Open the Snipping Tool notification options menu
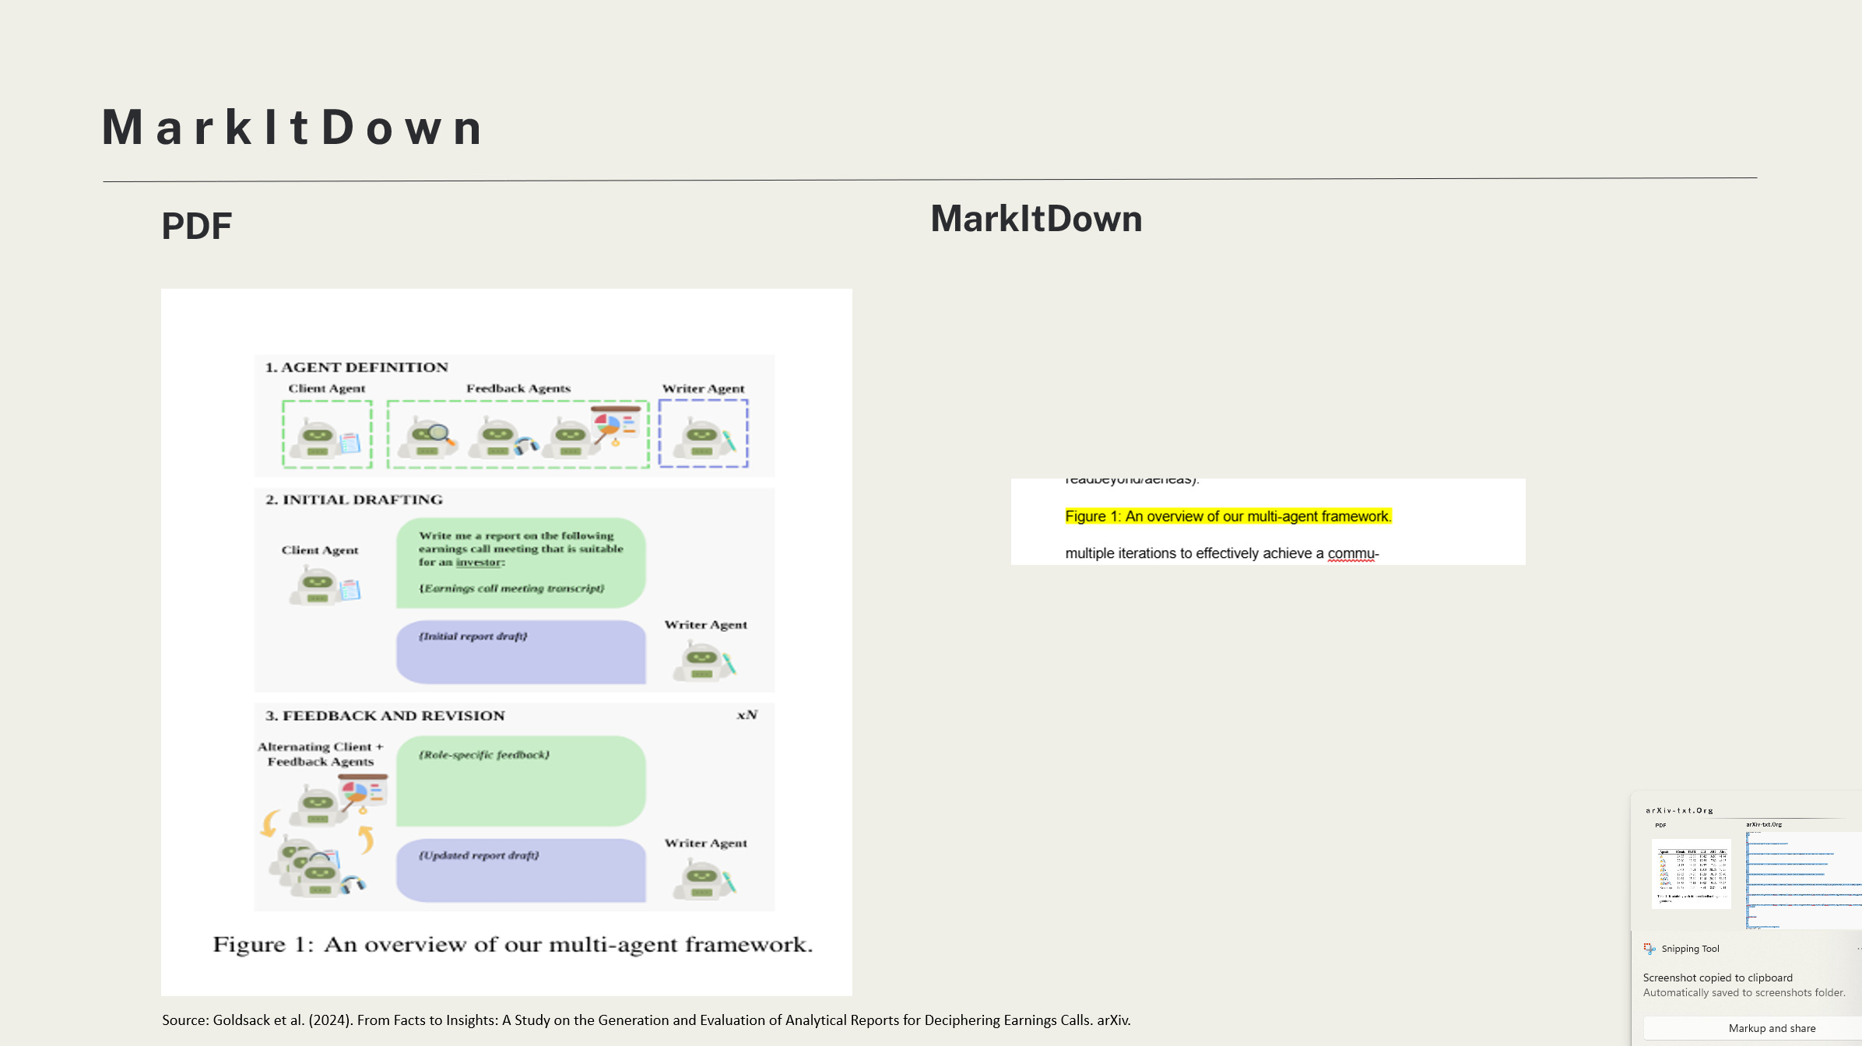The image size is (1862, 1046). click(x=1858, y=948)
